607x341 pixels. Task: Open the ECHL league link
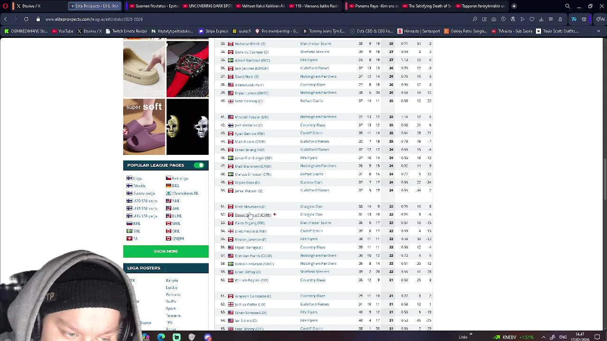click(x=174, y=216)
